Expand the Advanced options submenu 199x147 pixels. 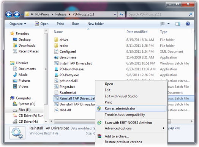[x=131, y=128]
